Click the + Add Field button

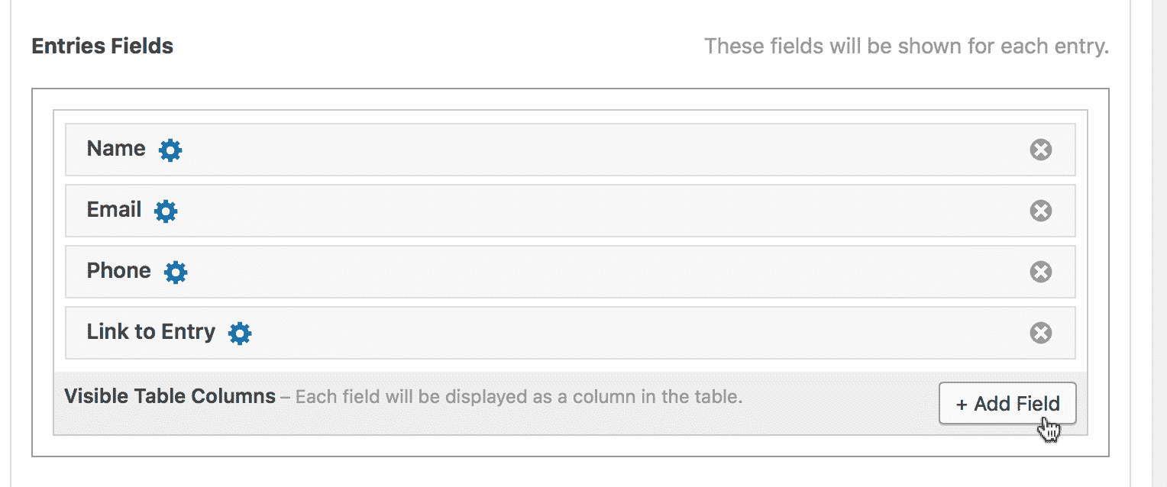tap(1007, 403)
